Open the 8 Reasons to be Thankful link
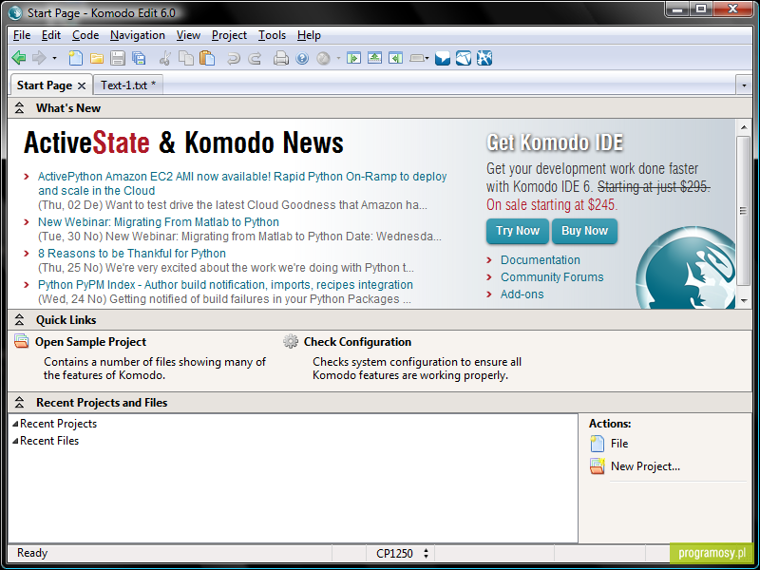 [x=132, y=254]
